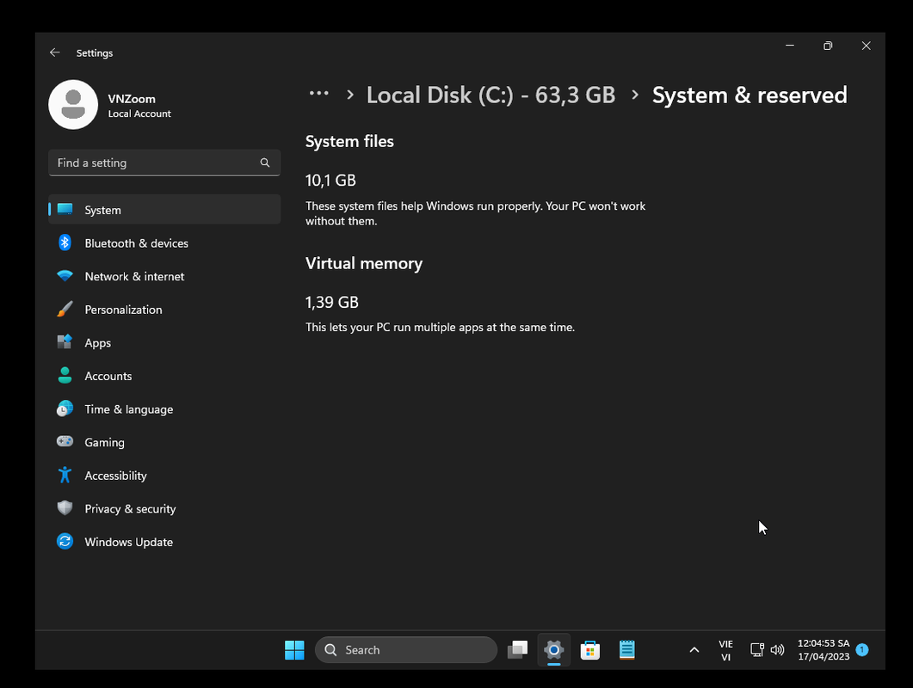Go to Apps settings
The width and height of the screenshot is (913, 688).
[164, 343]
